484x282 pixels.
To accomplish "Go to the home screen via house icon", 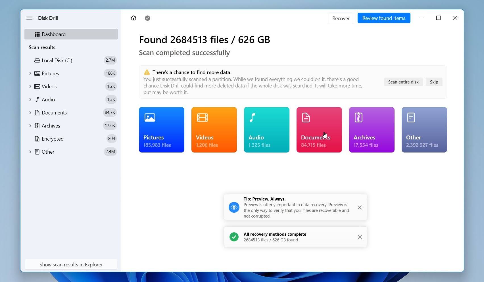I will coord(133,18).
